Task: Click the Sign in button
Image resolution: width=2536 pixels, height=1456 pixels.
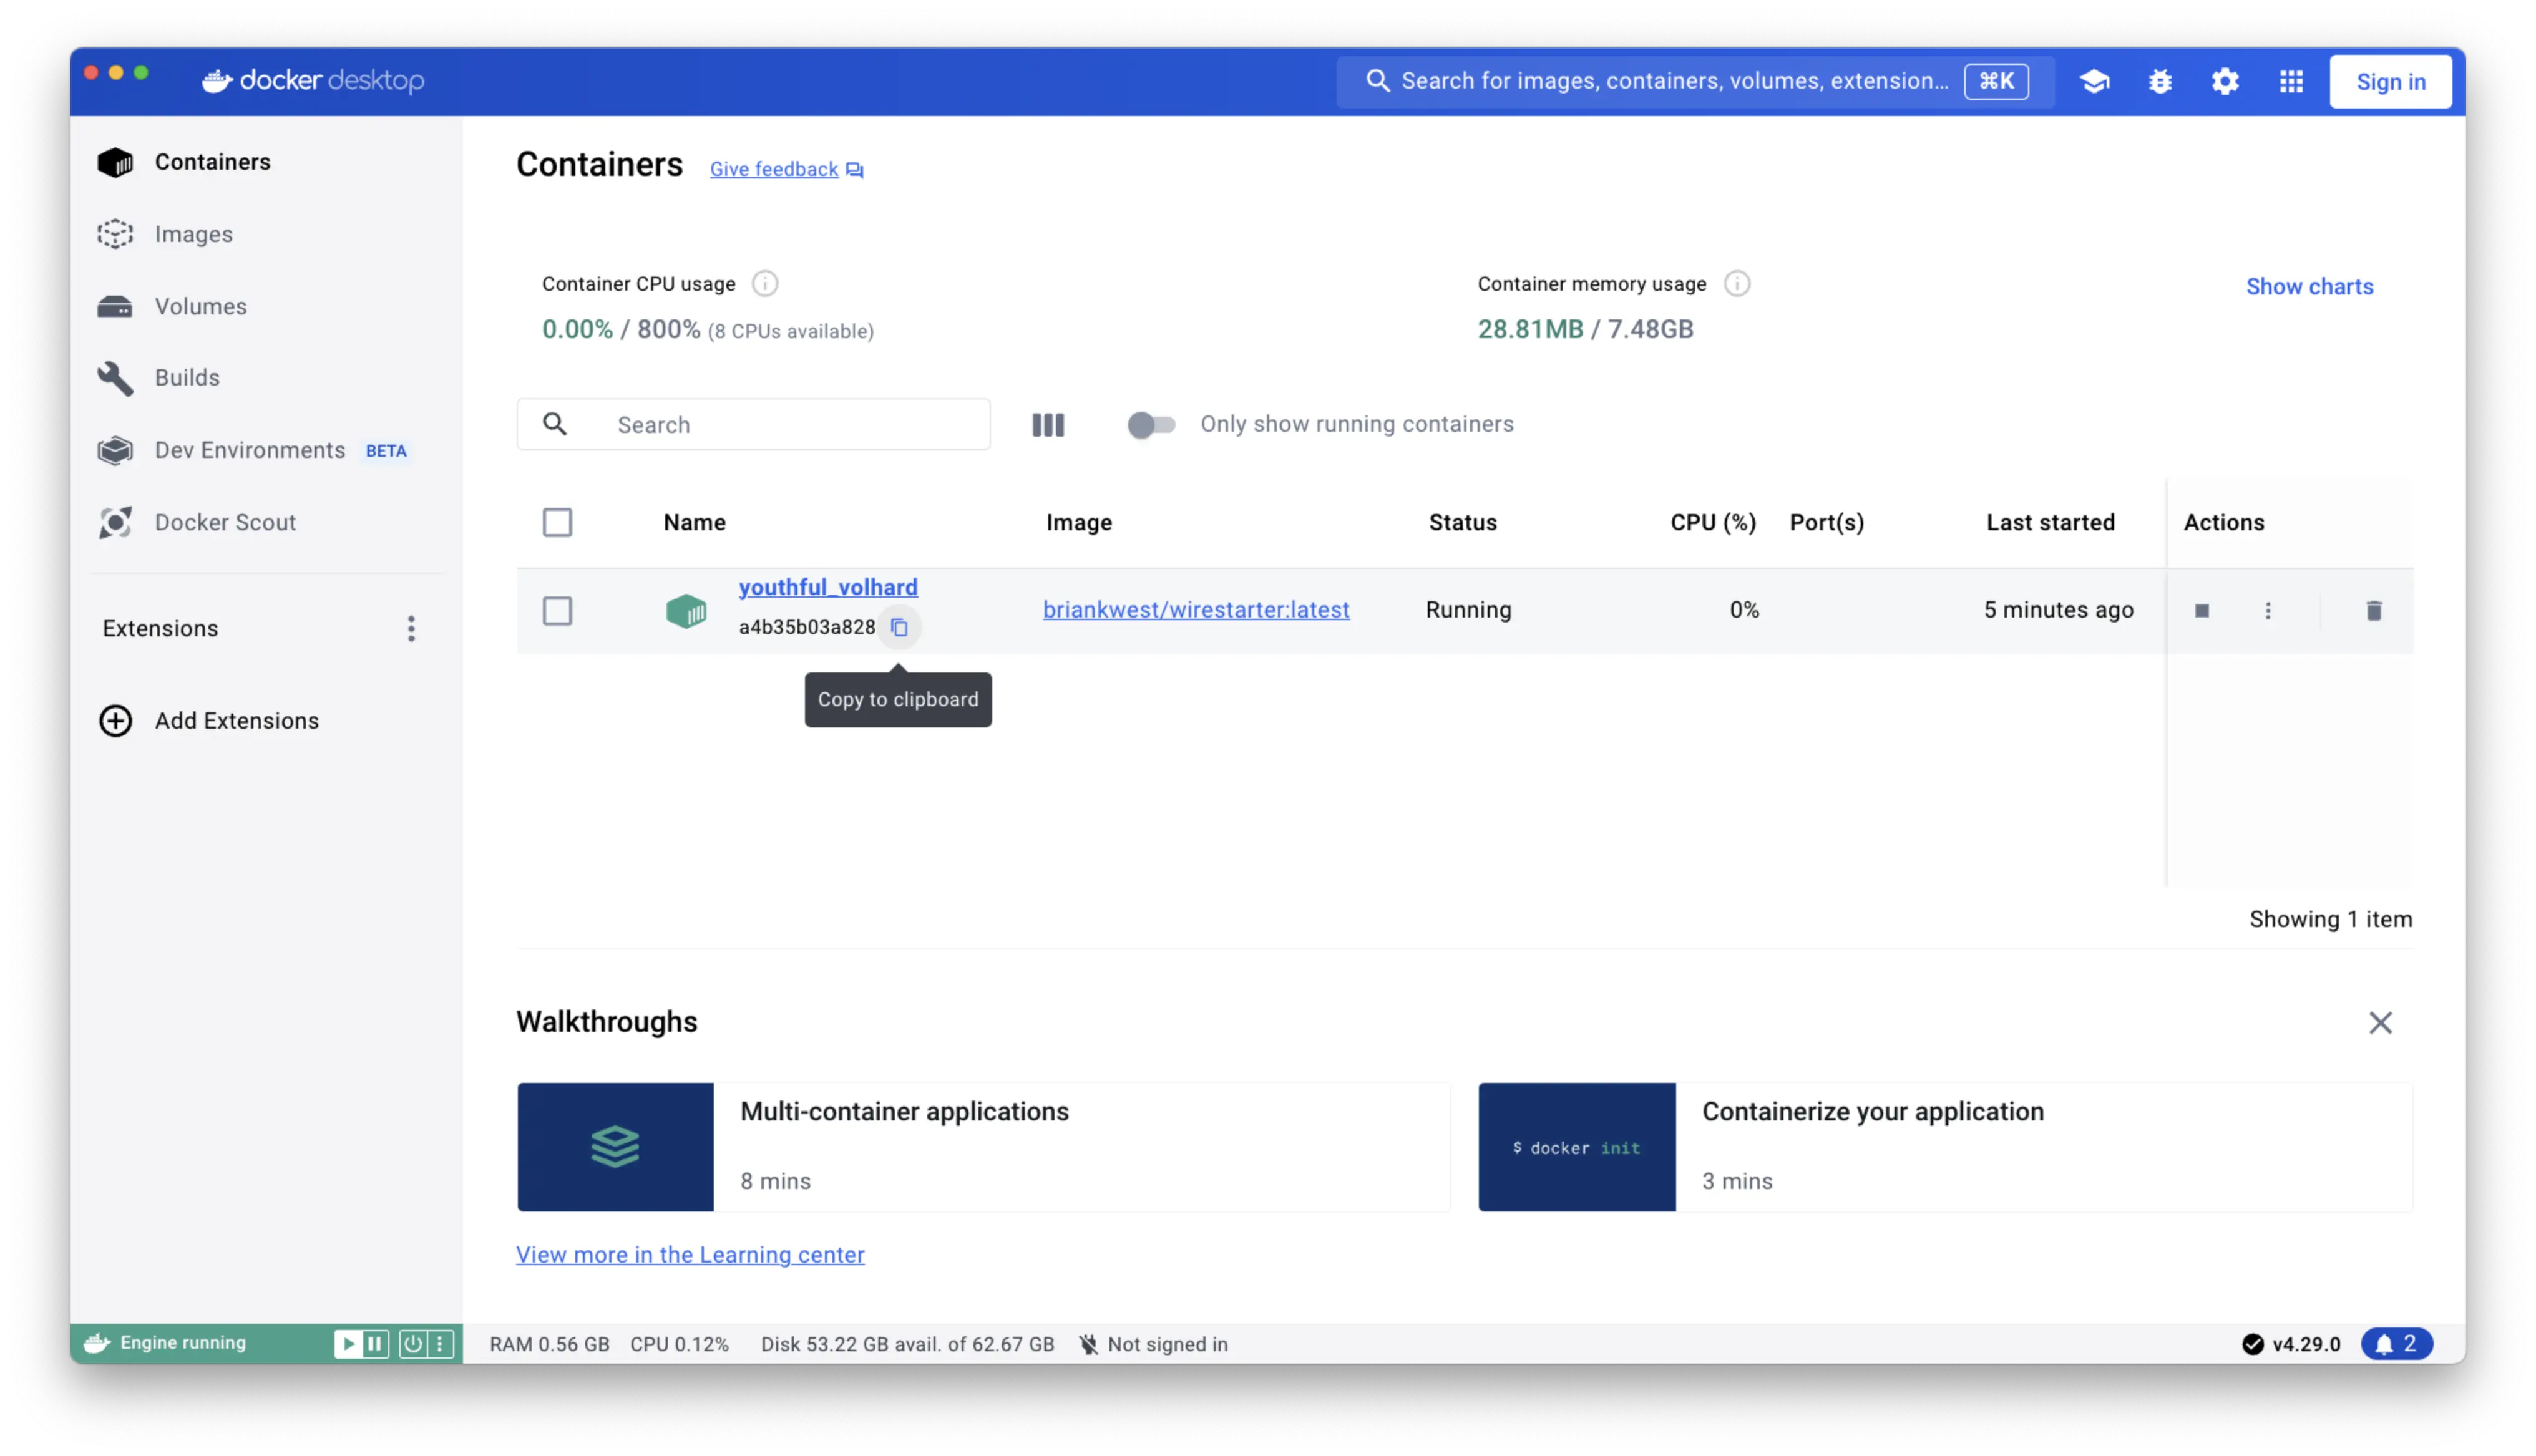Action: 2390,81
